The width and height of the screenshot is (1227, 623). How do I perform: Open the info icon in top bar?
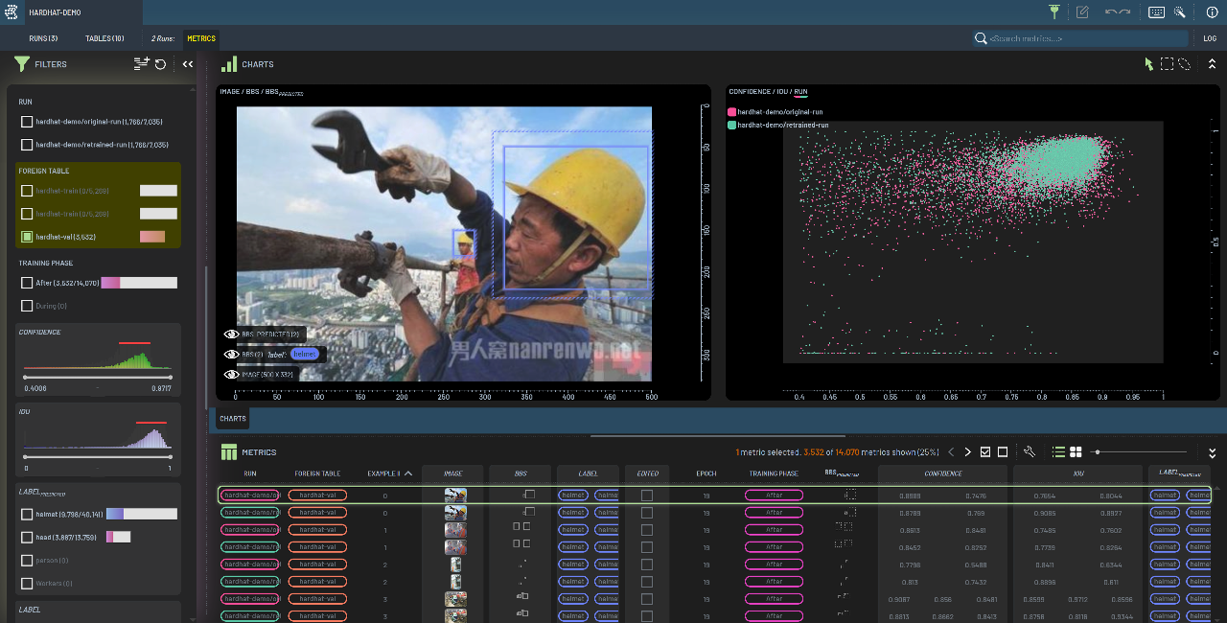[1212, 12]
